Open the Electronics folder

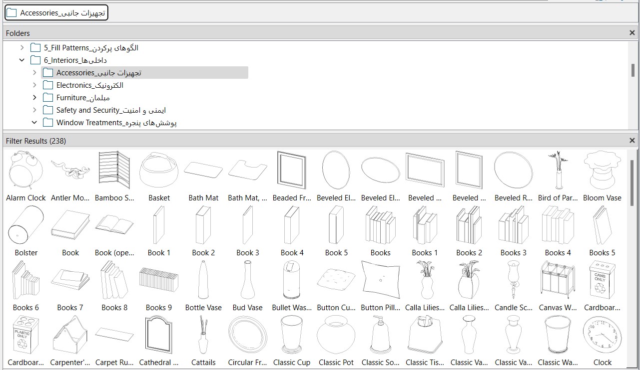point(89,85)
